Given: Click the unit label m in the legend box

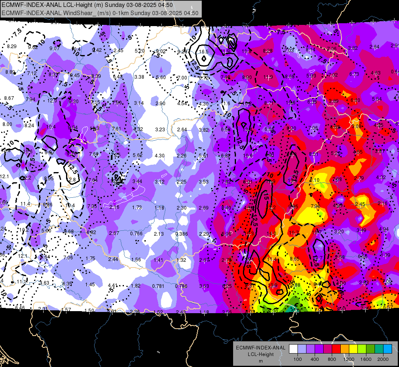Looking at the screenshot, I should click(260, 361).
